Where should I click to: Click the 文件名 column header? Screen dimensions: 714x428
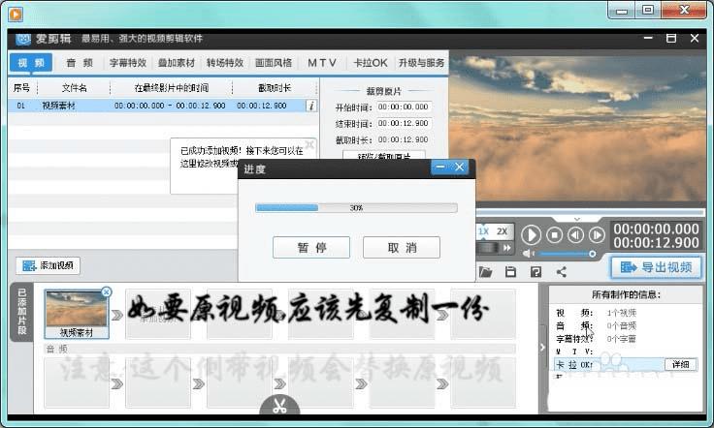click(x=75, y=88)
